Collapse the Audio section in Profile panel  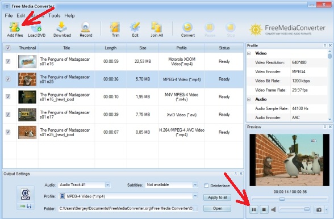point(249,99)
